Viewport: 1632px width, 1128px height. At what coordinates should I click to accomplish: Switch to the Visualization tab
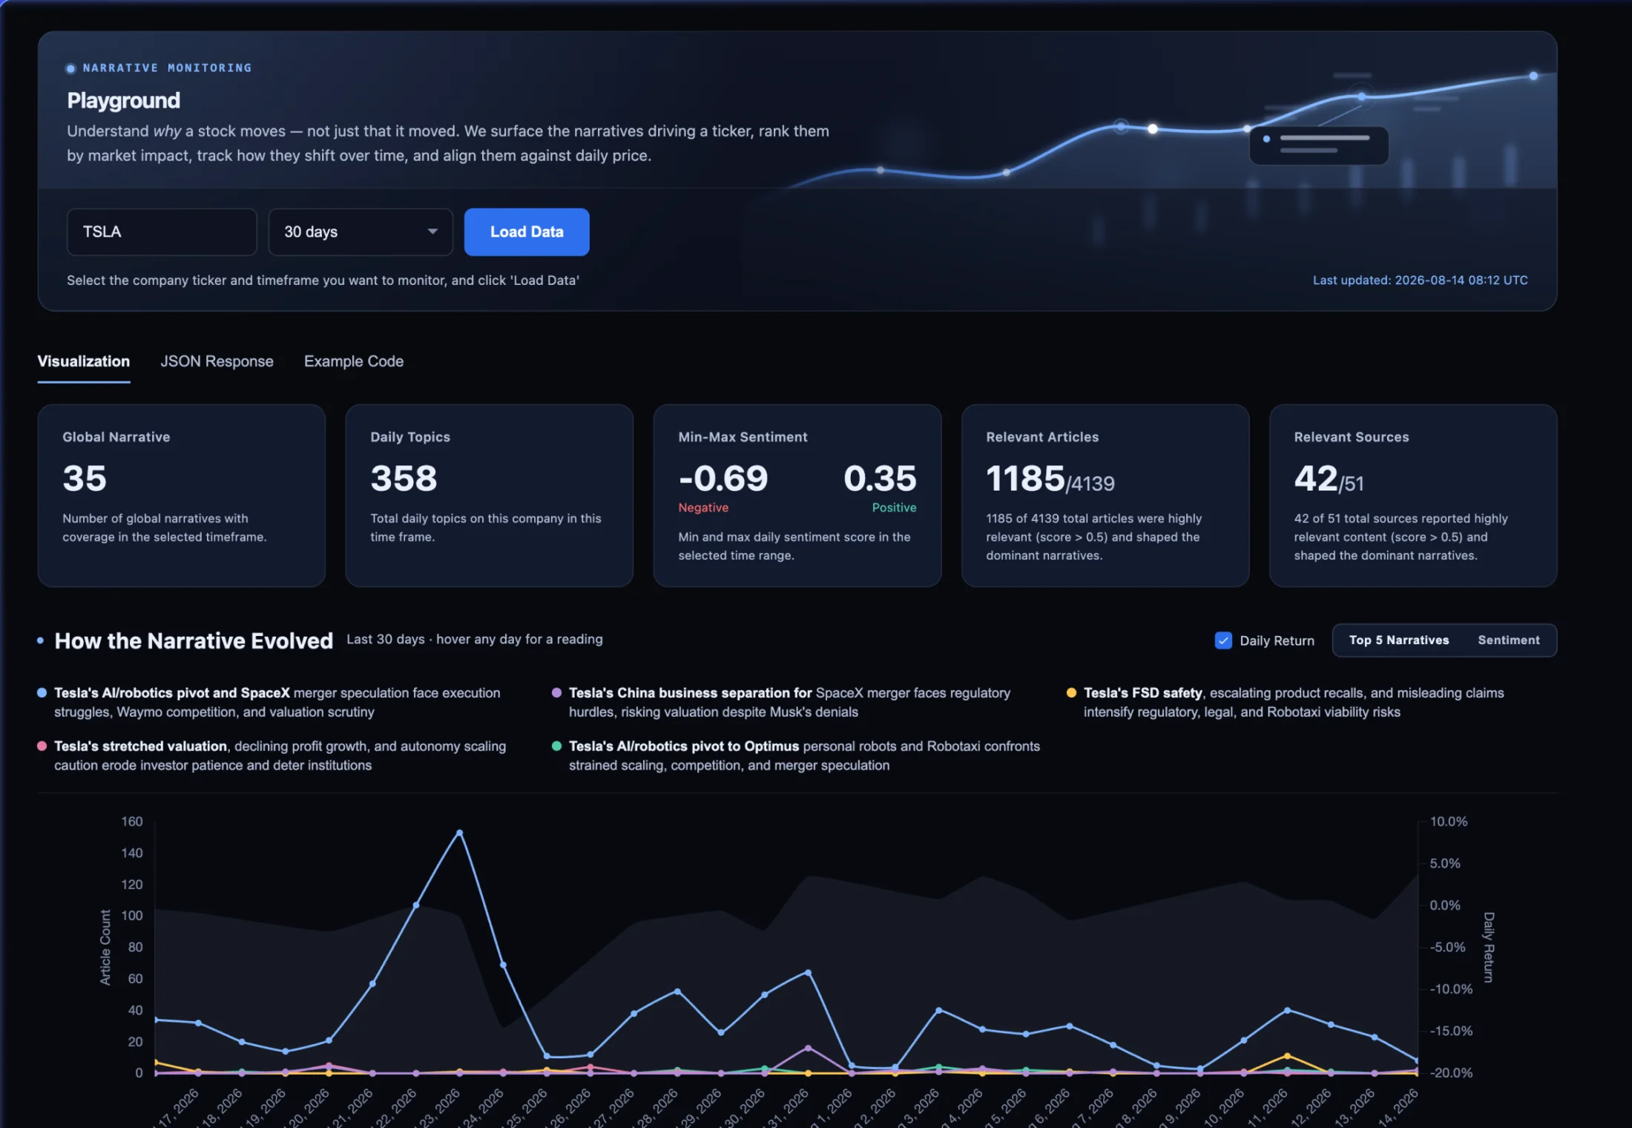[84, 361]
